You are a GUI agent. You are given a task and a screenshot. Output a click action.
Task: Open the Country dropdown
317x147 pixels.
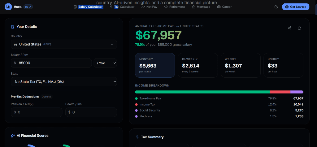tap(64, 44)
